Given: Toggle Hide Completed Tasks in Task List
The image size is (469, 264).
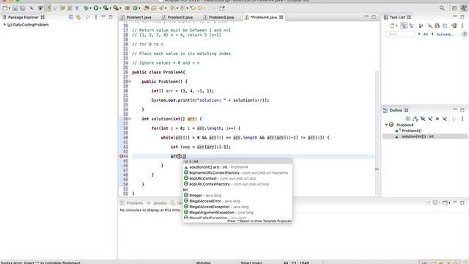Looking at the screenshot, I should tap(430, 26).
